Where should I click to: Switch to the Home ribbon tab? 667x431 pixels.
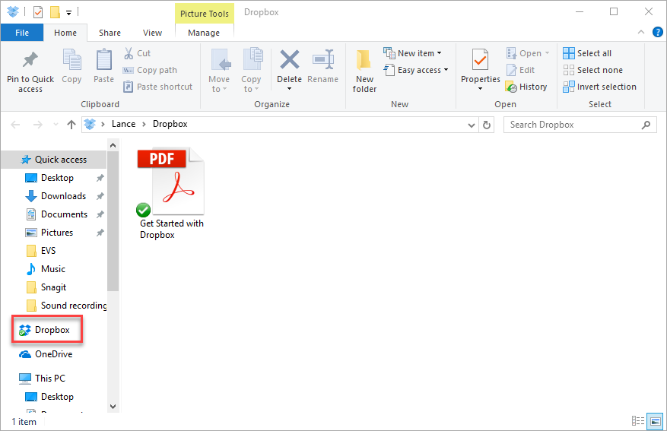(x=65, y=33)
